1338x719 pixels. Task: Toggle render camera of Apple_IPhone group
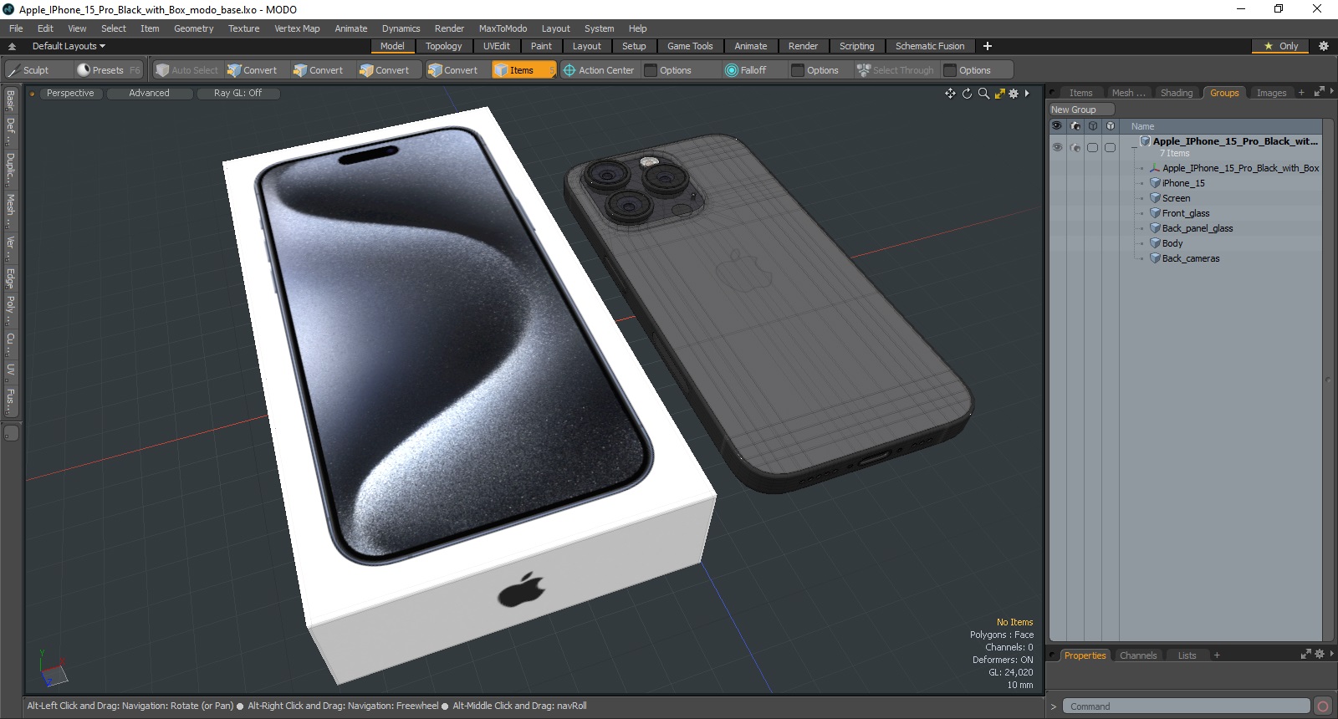[x=1075, y=147]
